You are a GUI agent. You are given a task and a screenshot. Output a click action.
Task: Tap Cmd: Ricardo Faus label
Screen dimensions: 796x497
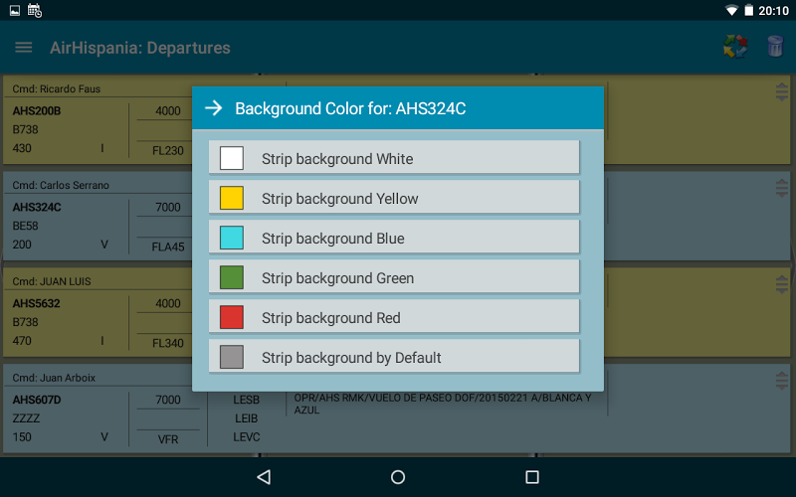(57, 88)
